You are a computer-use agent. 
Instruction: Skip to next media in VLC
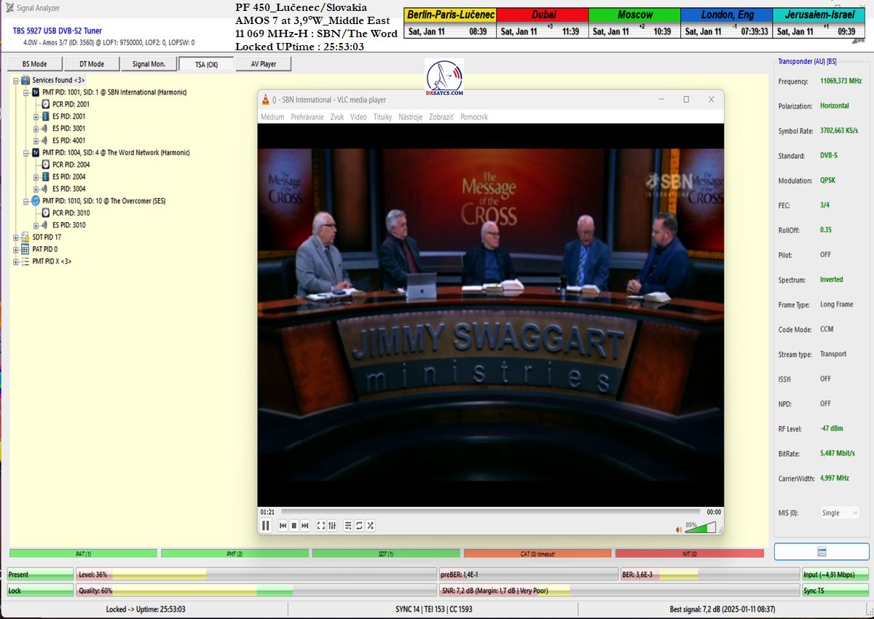tap(305, 526)
